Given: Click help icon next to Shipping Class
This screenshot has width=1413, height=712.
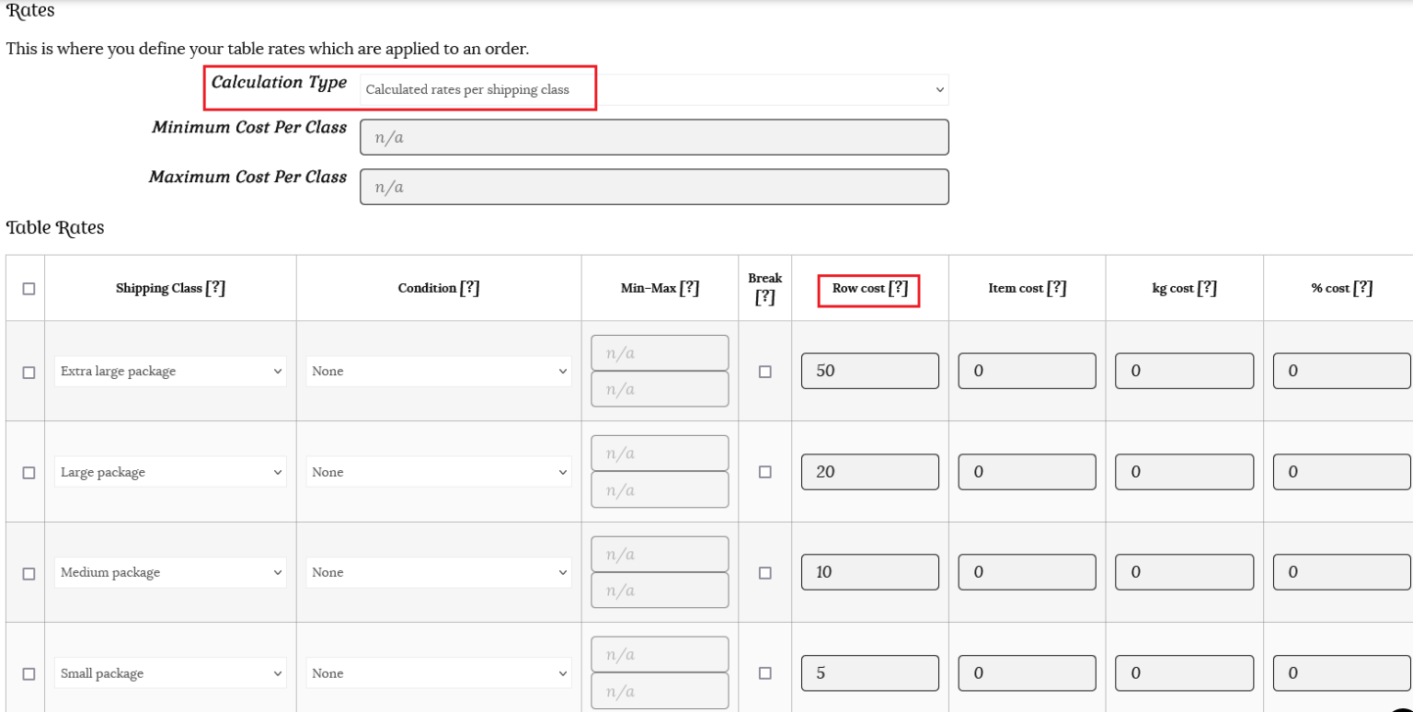Looking at the screenshot, I should tap(215, 288).
